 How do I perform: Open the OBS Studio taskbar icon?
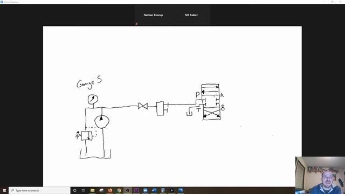pos(128,190)
